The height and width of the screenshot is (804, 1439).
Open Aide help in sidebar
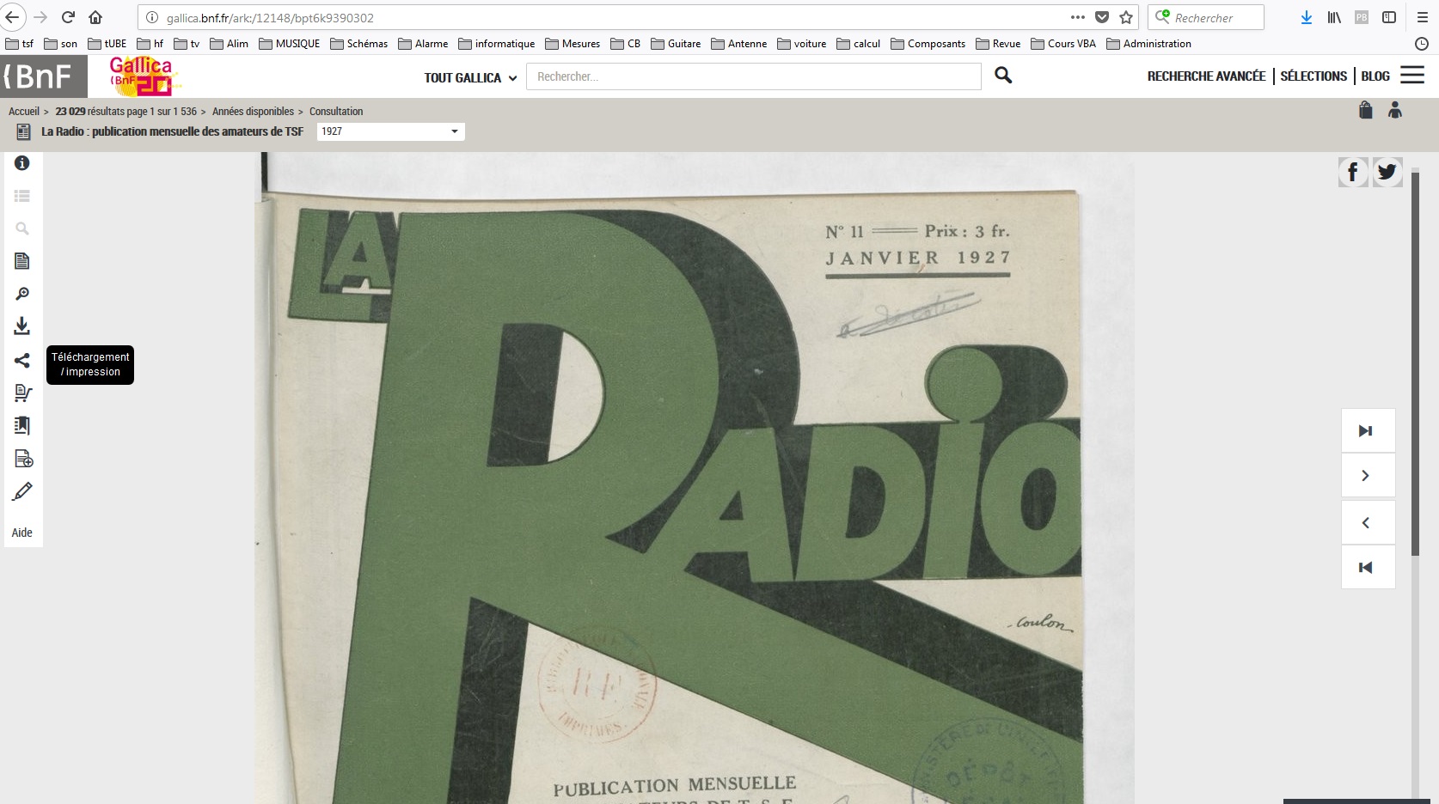22,533
